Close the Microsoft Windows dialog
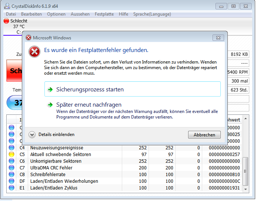Viewport: 270px width, 201px height. [x=218, y=38]
